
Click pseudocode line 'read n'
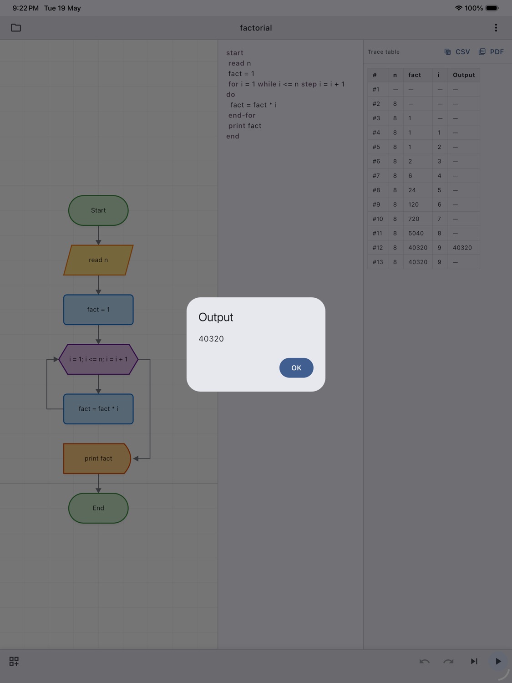239,63
